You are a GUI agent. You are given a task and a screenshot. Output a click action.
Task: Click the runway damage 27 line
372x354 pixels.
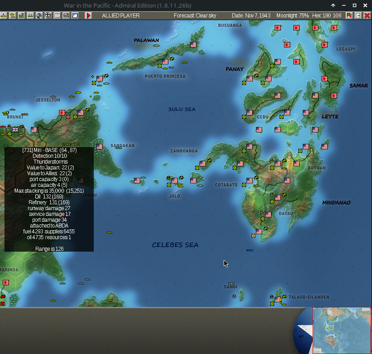coord(49,208)
